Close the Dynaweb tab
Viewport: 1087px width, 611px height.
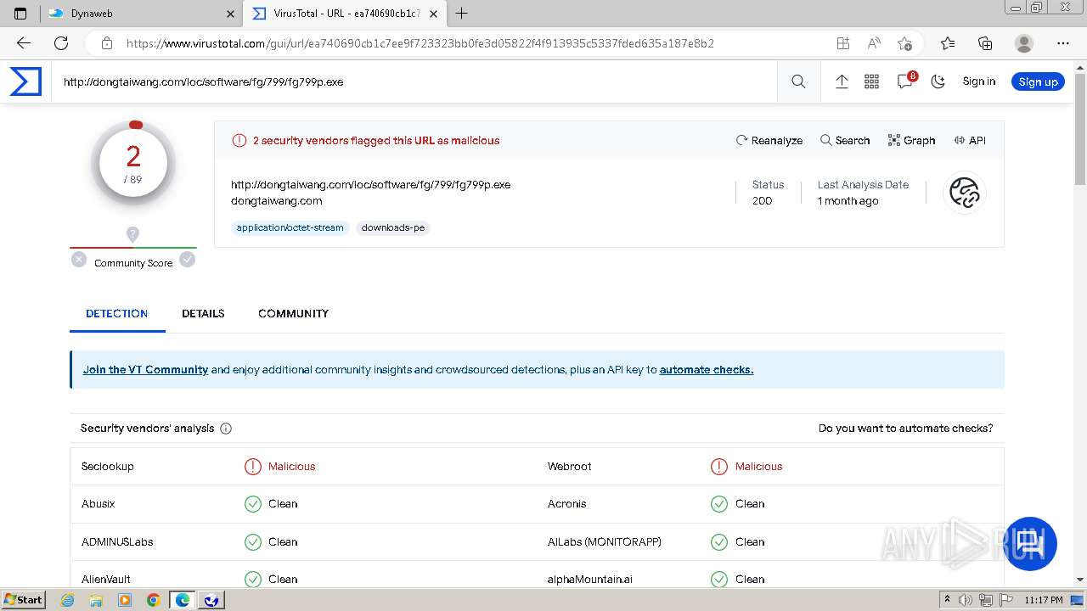(x=231, y=14)
